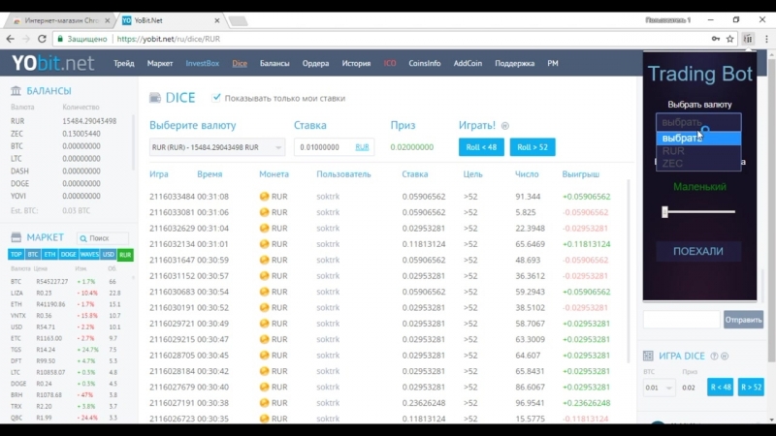
Task: Click the browser forward arrow
Action: pyautogui.click(x=26, y=39)
